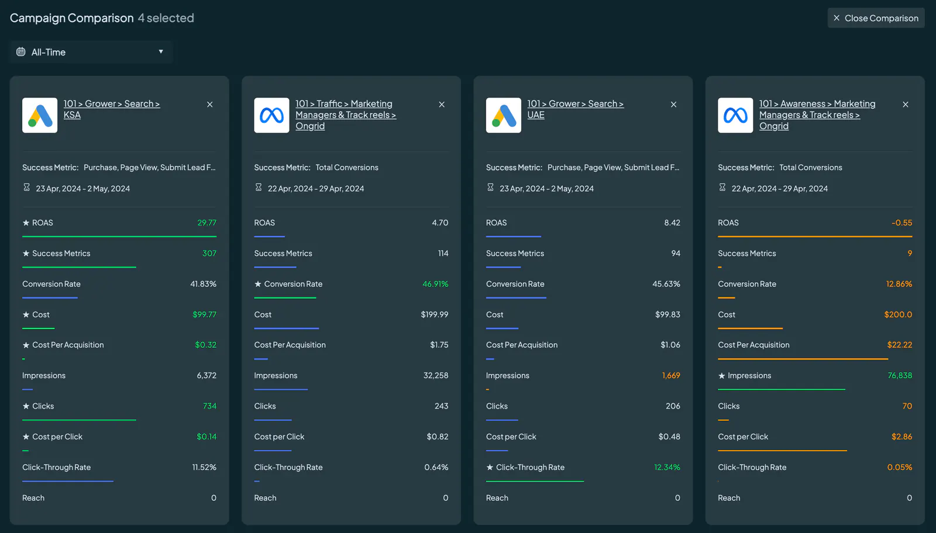
Task: Click the star icon next to KSA ROAS
Action: (26, 223)
